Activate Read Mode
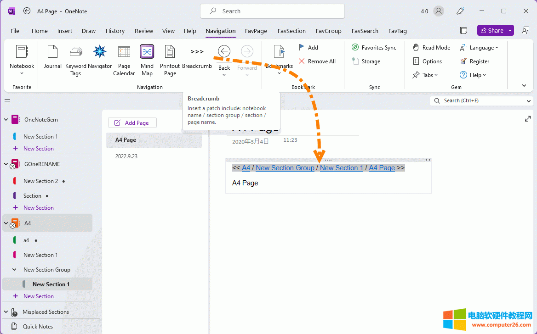Viewport: 537px width, 334px height. 431,47
